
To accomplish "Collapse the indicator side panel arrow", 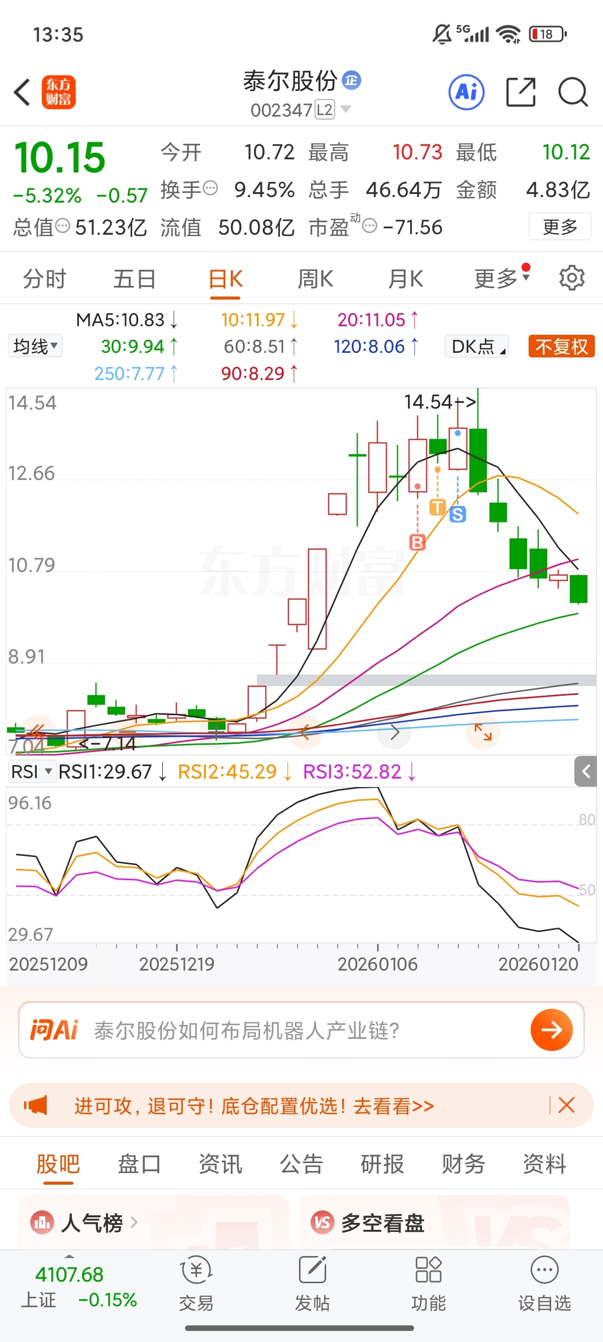I will (x=586, y=772).
